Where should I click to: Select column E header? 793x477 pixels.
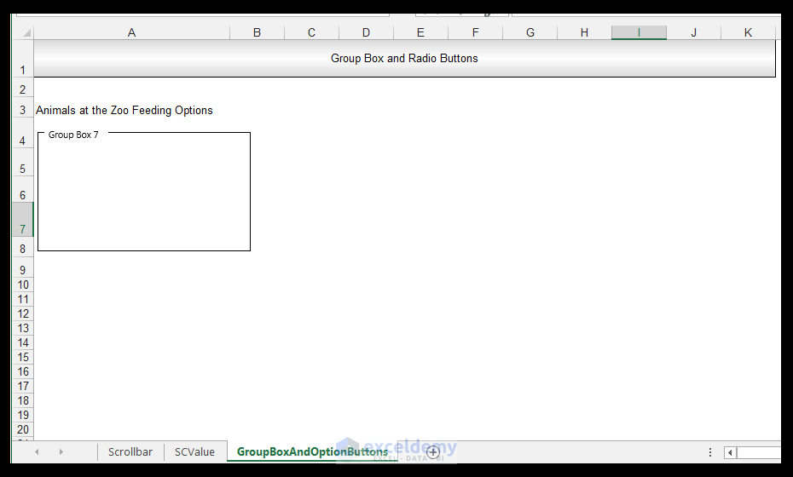pos(420,33)
